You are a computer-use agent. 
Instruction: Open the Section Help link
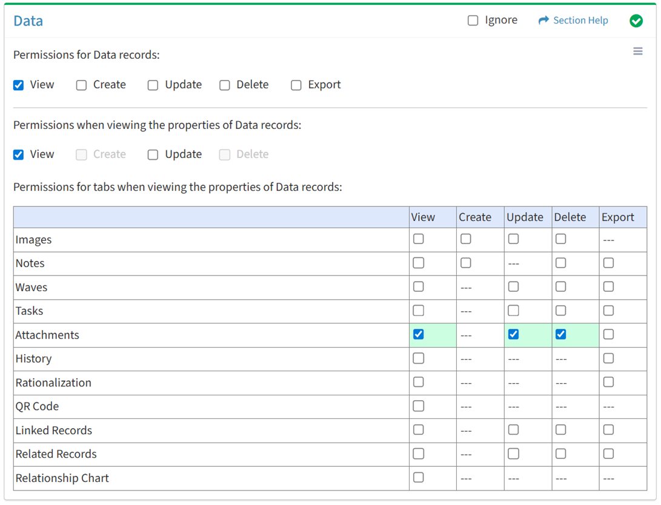click(580, 21)
